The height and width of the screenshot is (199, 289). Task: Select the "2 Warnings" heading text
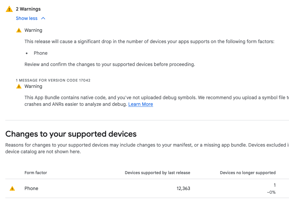pyautogui.click(x=28, y=9)
